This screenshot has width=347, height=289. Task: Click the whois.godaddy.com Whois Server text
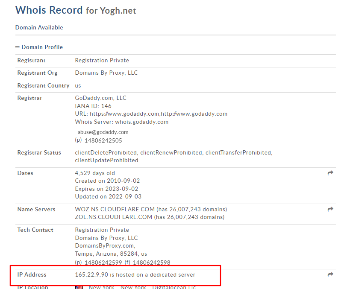pyautogui.click(x=141, y=122)
